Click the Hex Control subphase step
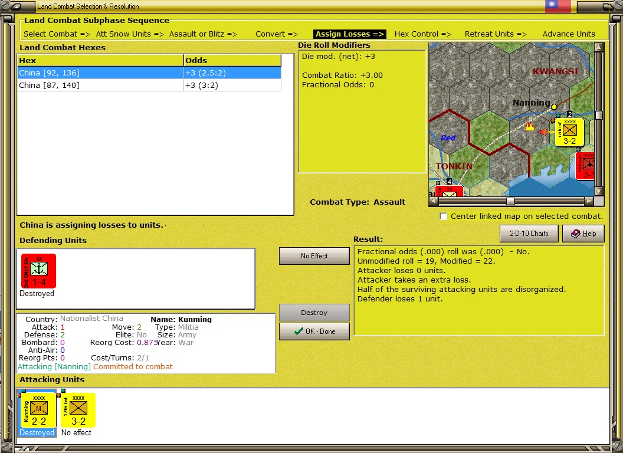Screen dimensions: 623x453 click(423, 34)
